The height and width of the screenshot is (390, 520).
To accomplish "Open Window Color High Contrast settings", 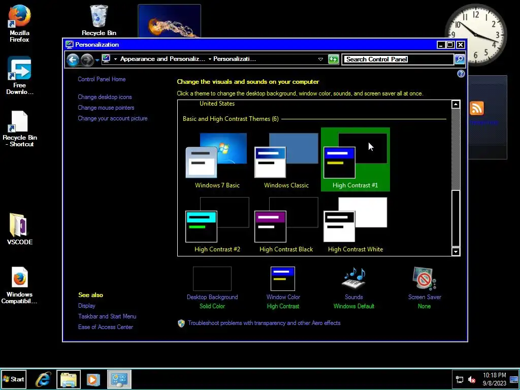I will 283,288.
